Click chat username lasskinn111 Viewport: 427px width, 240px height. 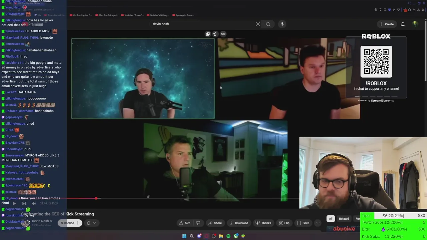tap(14, 63)
